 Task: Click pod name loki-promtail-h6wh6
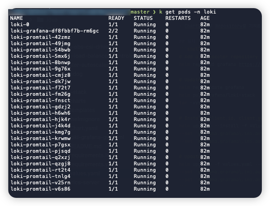click(40, 113)
